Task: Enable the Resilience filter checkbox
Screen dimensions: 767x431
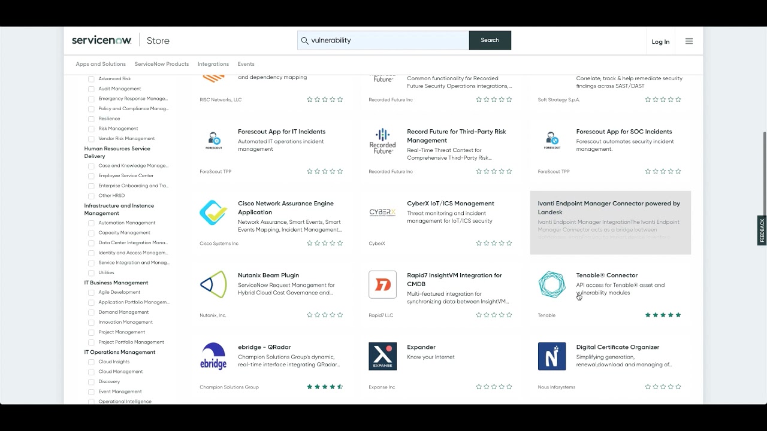Action: pyautogui.click(x=91, y=119)
